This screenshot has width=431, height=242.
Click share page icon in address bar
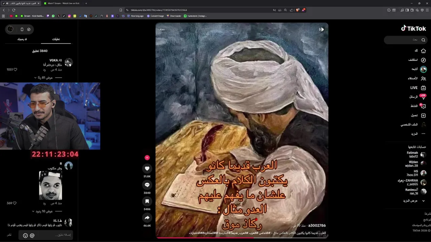pyautogui.click(x=291, y=10)
